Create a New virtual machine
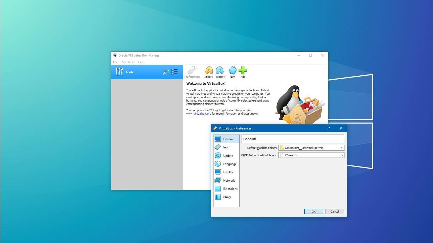The width and height of the screenshot is (433, 243). [x=233, y=72]
